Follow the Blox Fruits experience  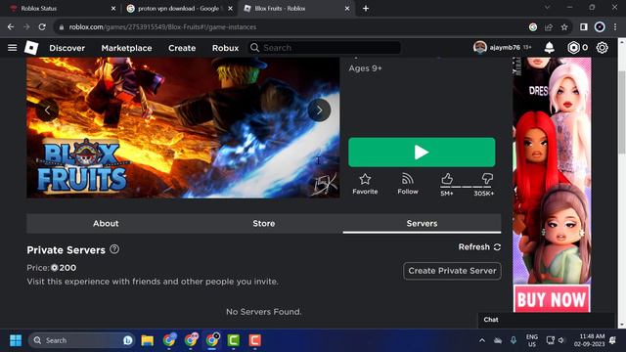coord(408,184)
